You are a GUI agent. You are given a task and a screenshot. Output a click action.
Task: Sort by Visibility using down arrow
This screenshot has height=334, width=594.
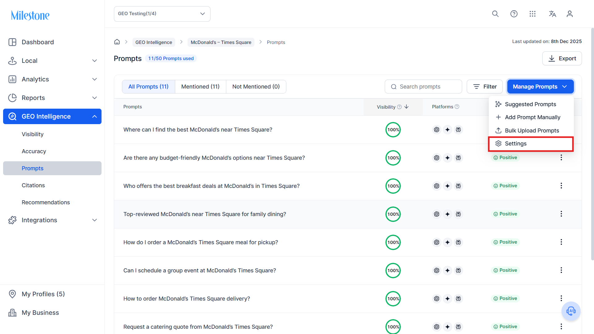(406, 107)
